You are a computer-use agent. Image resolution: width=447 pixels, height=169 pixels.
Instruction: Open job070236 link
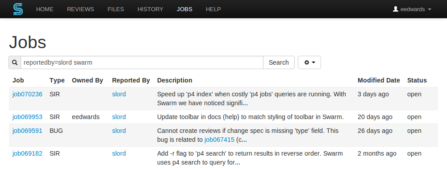pos(27,94)
